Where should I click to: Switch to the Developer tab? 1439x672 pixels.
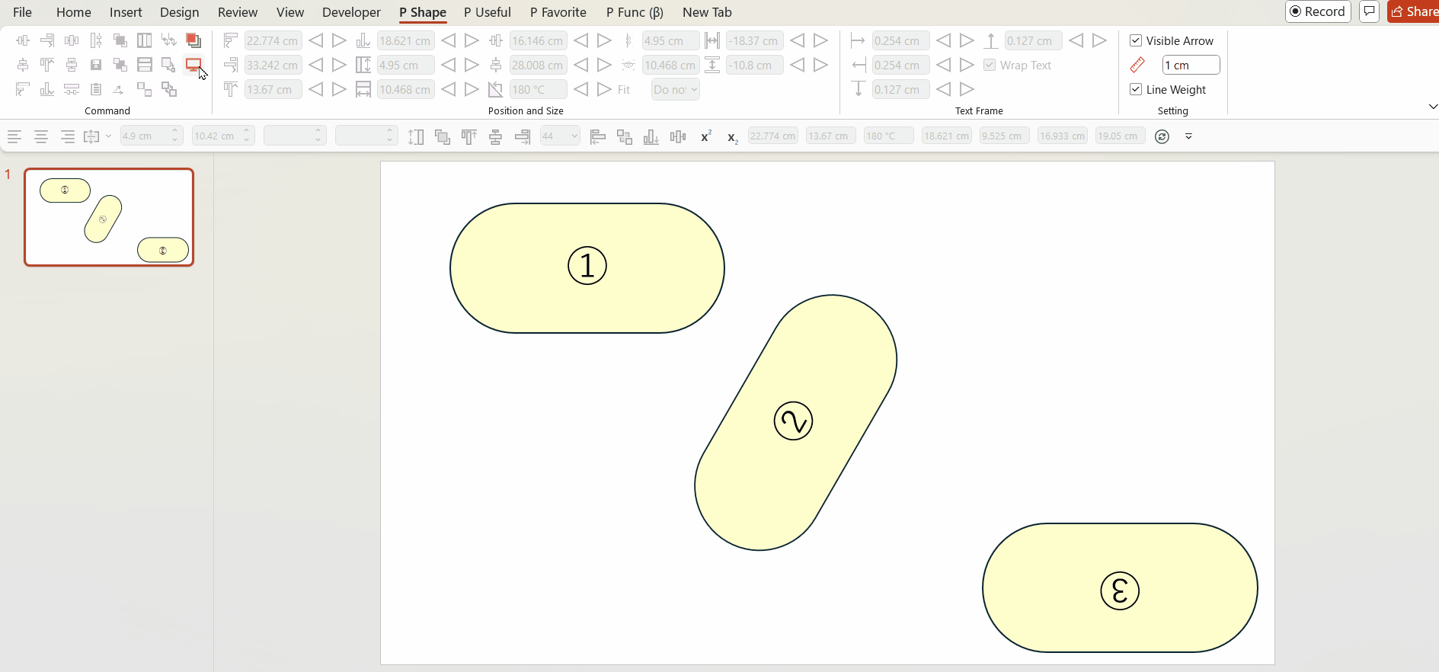pyautogui.click(x=351, y=12)
